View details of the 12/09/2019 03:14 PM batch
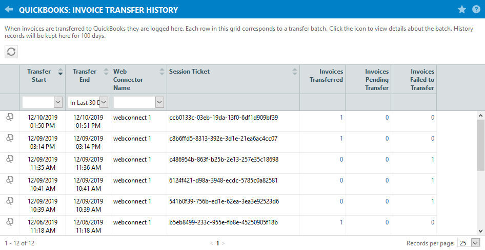The width and height of the screenshot is (485, 250). pyautogui.click(x=10, y=138)
